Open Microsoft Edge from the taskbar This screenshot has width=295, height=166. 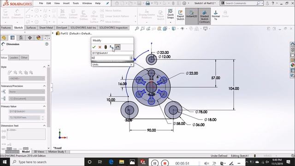coord(111,162)
